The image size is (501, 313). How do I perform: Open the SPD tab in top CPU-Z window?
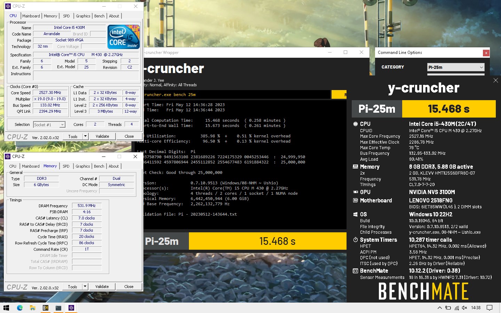[x=66, y=16]
